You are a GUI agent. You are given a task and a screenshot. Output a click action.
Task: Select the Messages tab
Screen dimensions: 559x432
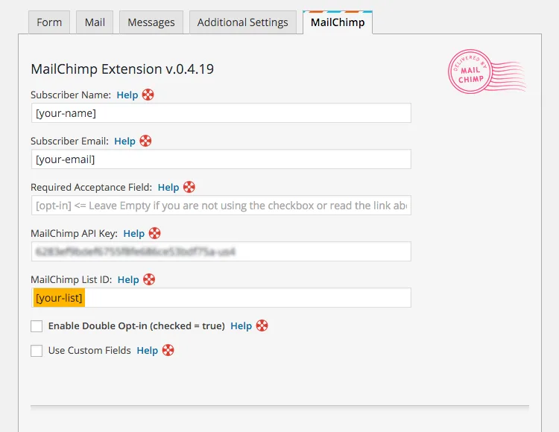point(151,22)
